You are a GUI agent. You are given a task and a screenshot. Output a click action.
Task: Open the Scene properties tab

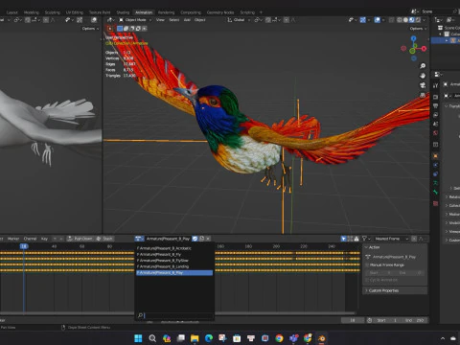[435, 124]
